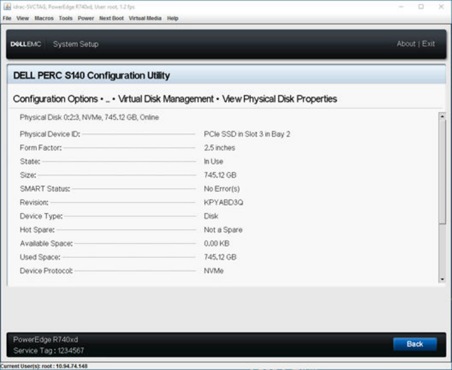The height and width of the screenshot is (370, 452).
Task: Open the Help menu
Action: pos(173,18)
